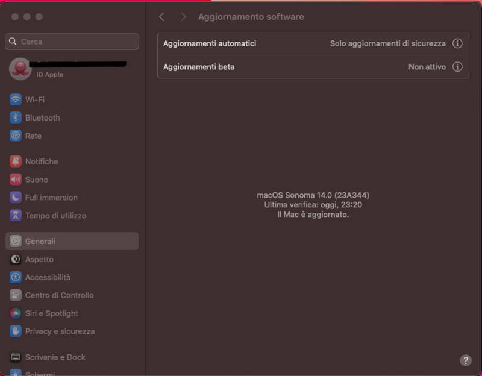The width and height of the screenshot is (482, 376).
Task: Open Tempo di utilizzo settings
Action: pos(72,216)
